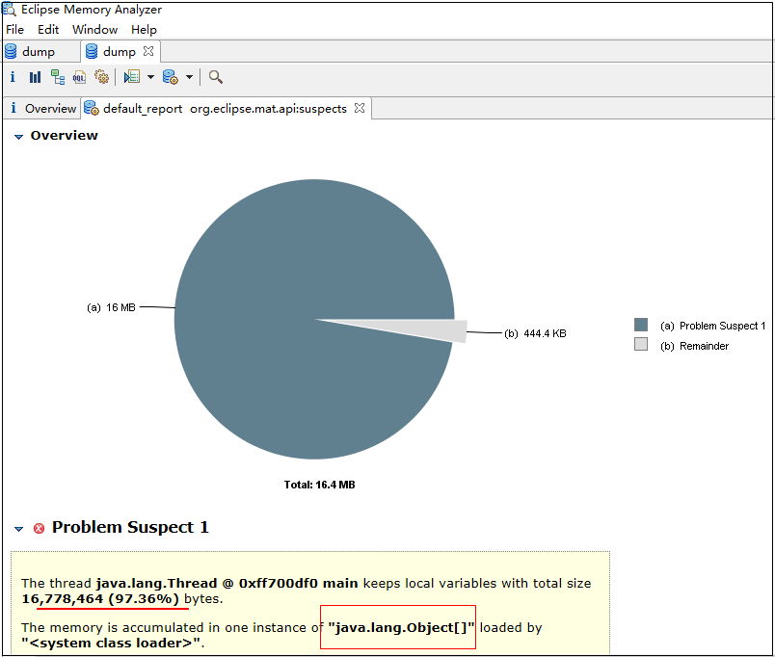The width and height of the screenshot is (775, 657).
Task: Open the File menu
Action: coord(14,30)
